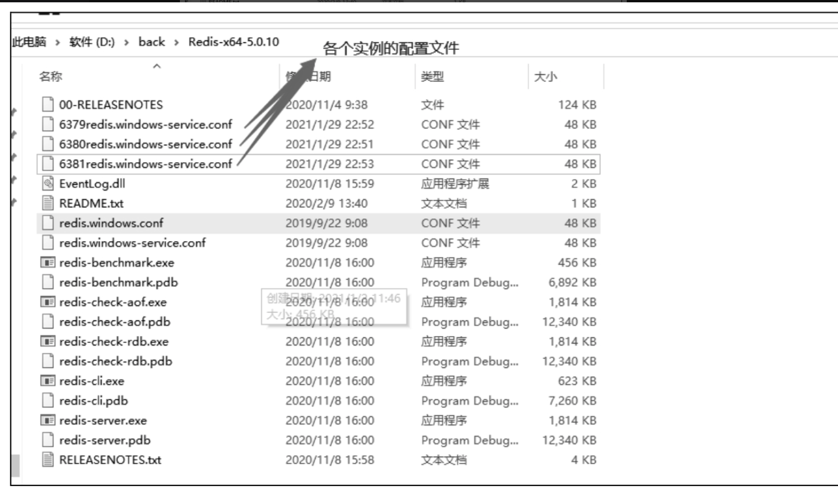
Task: Select file name redis-cli.pdb
Action: [x=93, y=400]
